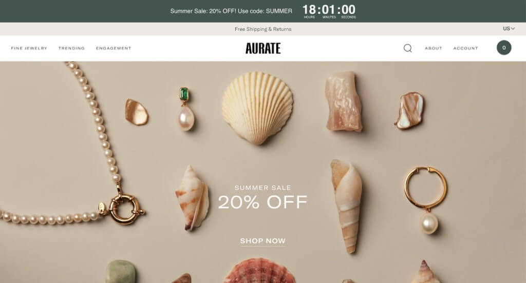Viewport: 526px width, 283px height.
Task: Go to the About page
Action: 434,48
